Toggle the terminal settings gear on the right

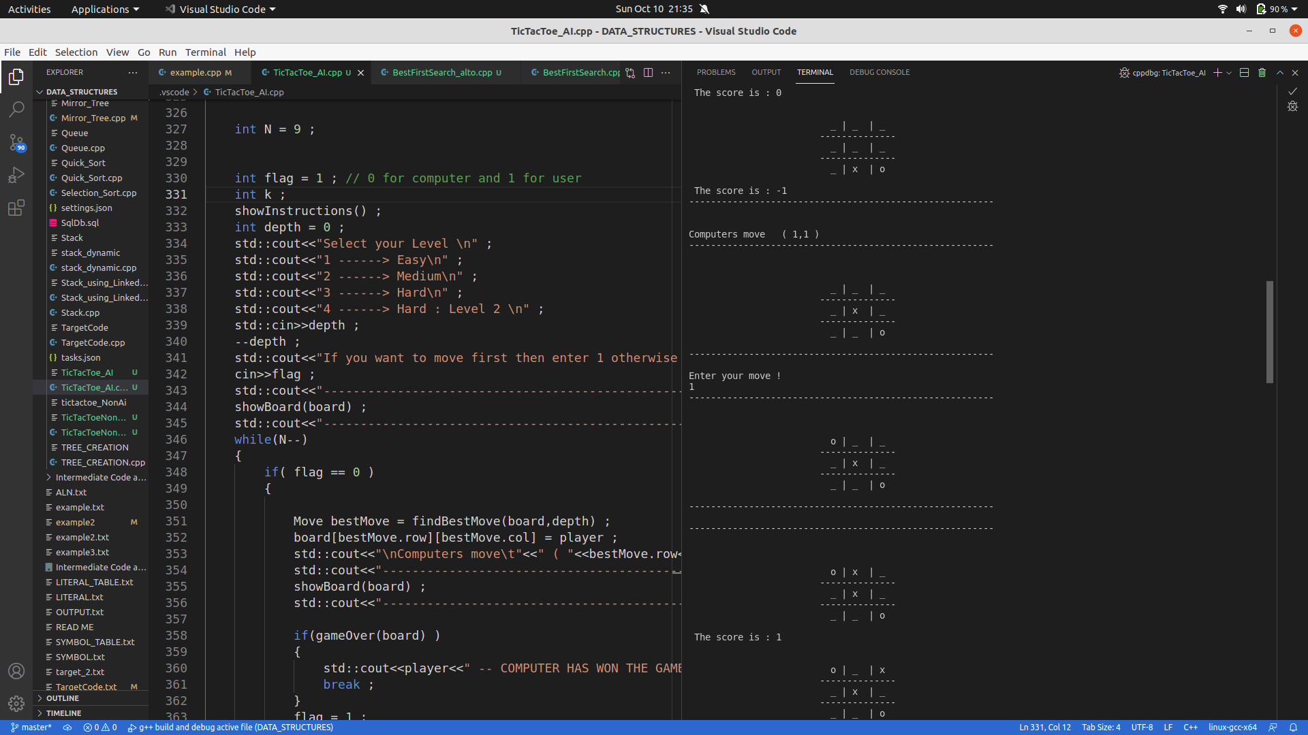pos(1293,106)
